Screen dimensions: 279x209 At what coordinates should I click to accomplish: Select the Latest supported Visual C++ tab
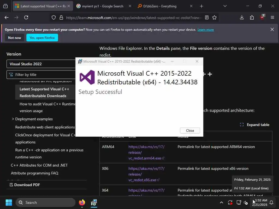click(43, 6)
